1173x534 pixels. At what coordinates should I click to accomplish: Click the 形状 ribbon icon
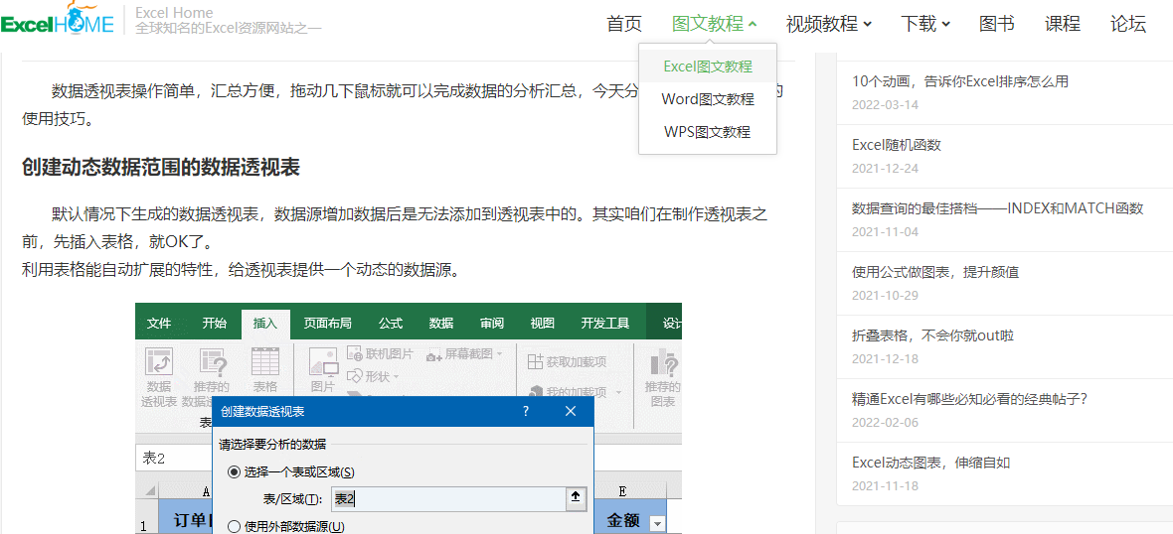point(374,375)
